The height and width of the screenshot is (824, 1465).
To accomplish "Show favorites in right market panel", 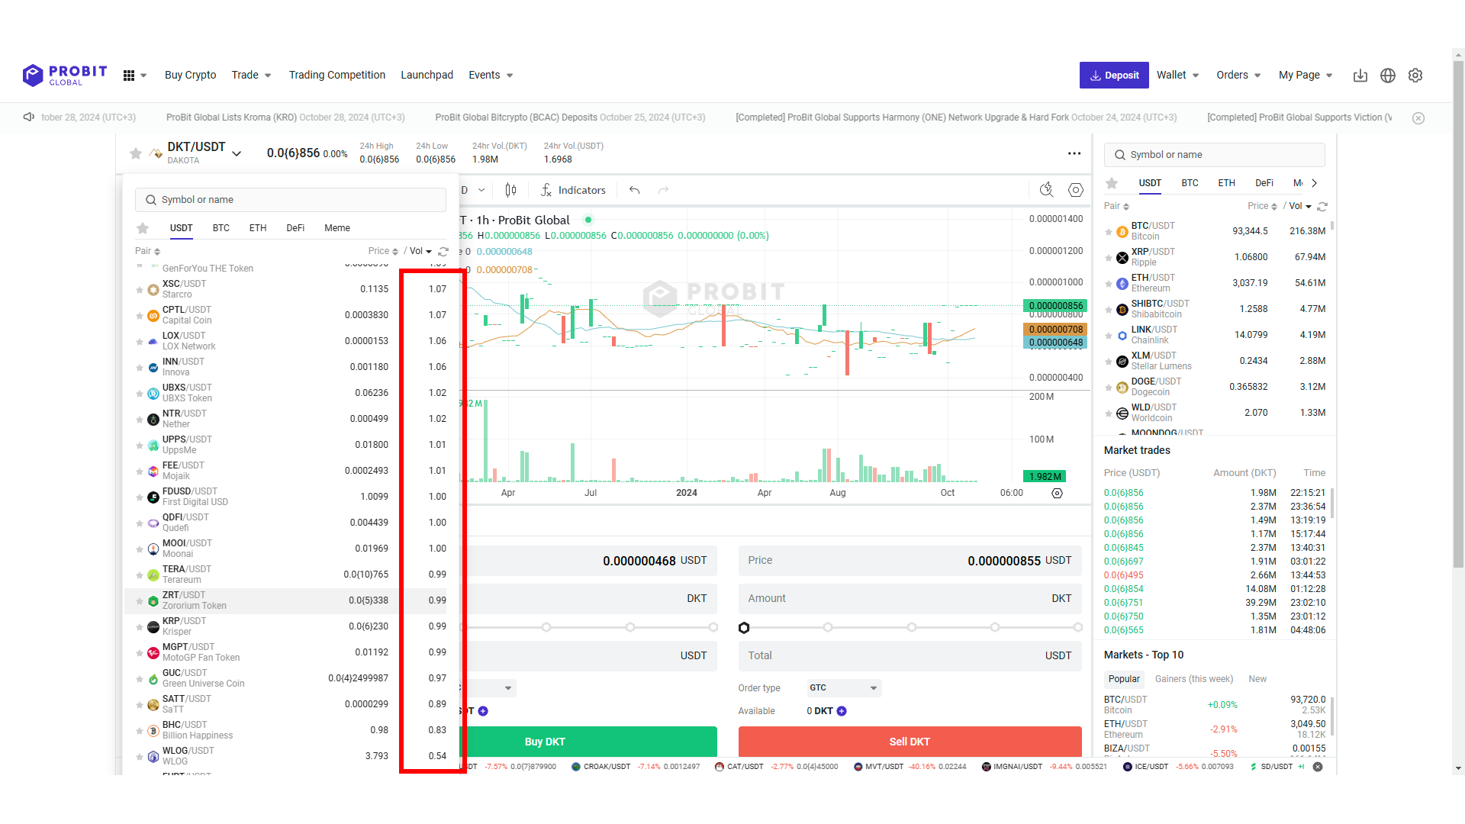I will 1112,183.
